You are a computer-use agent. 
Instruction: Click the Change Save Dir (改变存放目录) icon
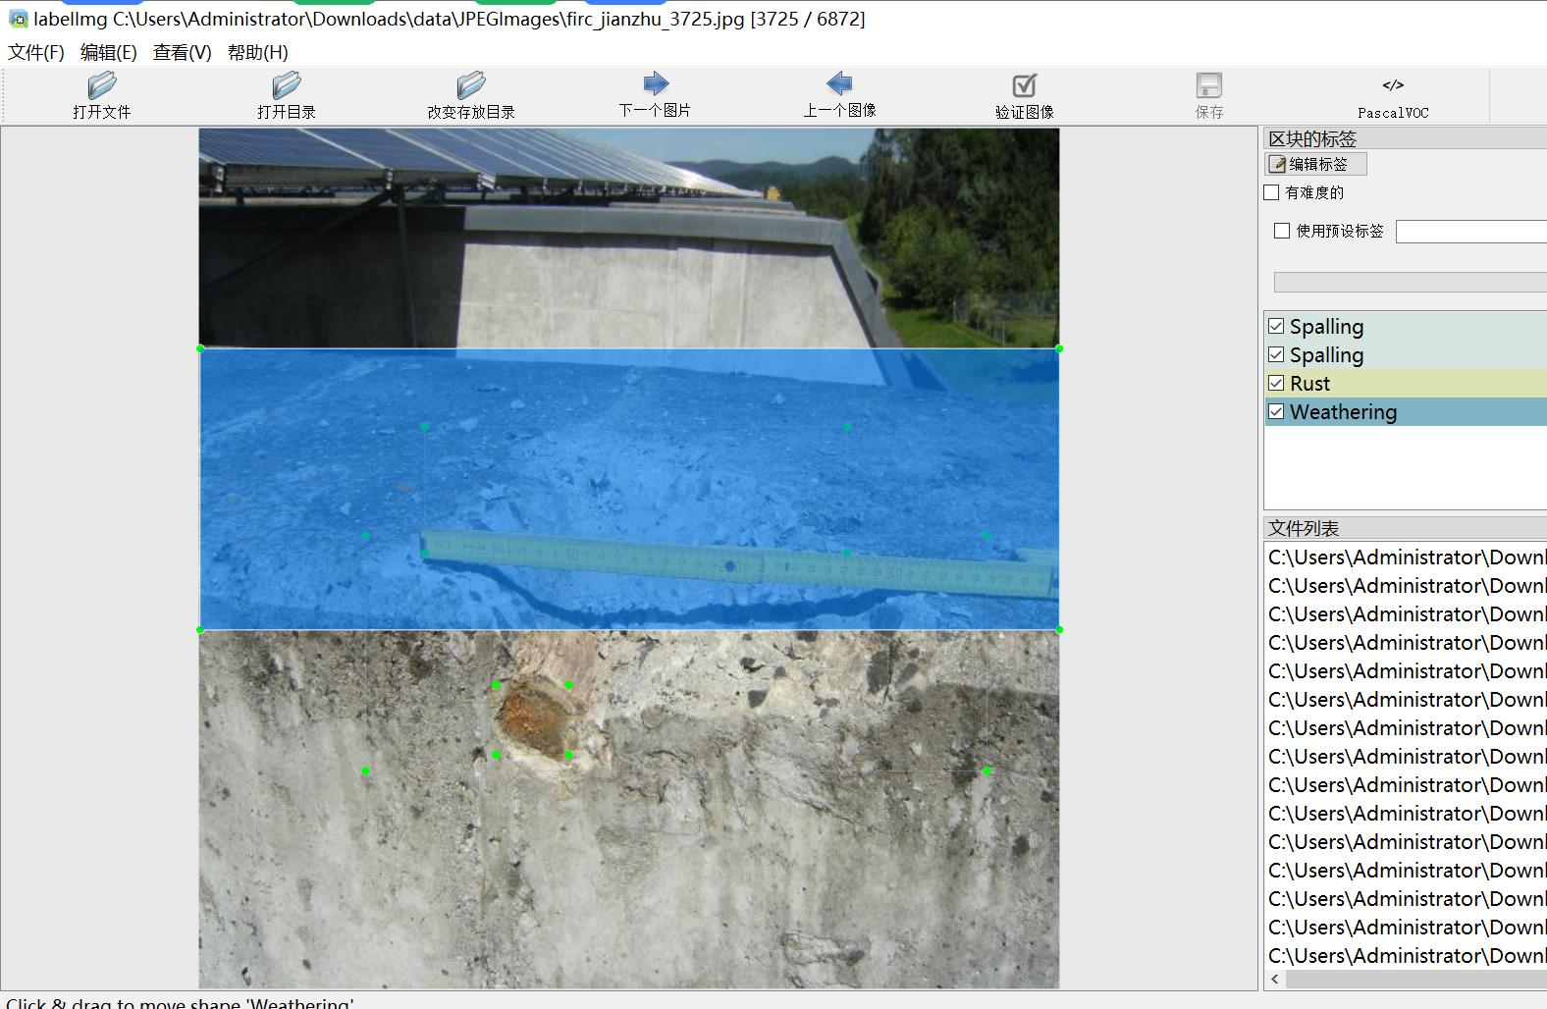point(470,85)
